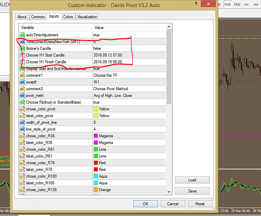Click the OK button
261x216 pixels.
tap(145, 204)
